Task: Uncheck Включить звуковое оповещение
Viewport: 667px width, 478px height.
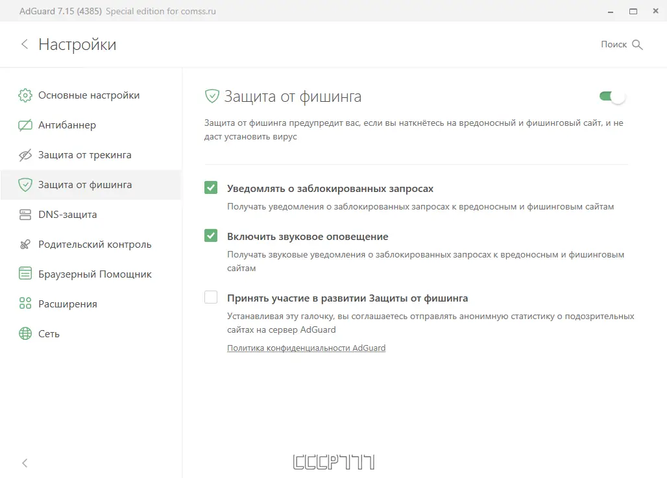Action: (x=211, y=235)
